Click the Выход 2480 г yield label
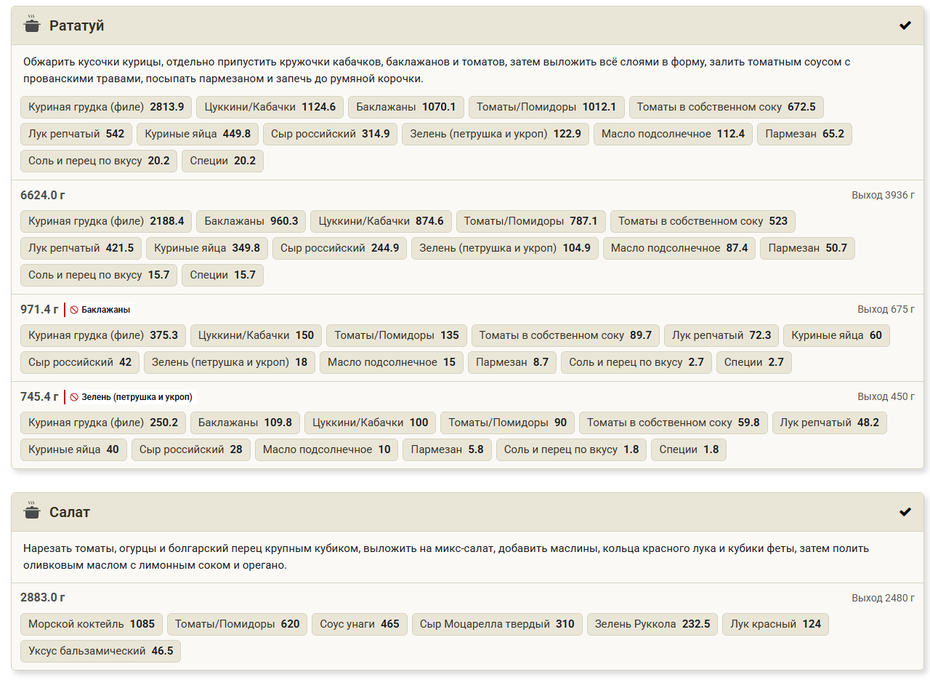The width and height of the screenshot is (930, 680). pos(883,598)
